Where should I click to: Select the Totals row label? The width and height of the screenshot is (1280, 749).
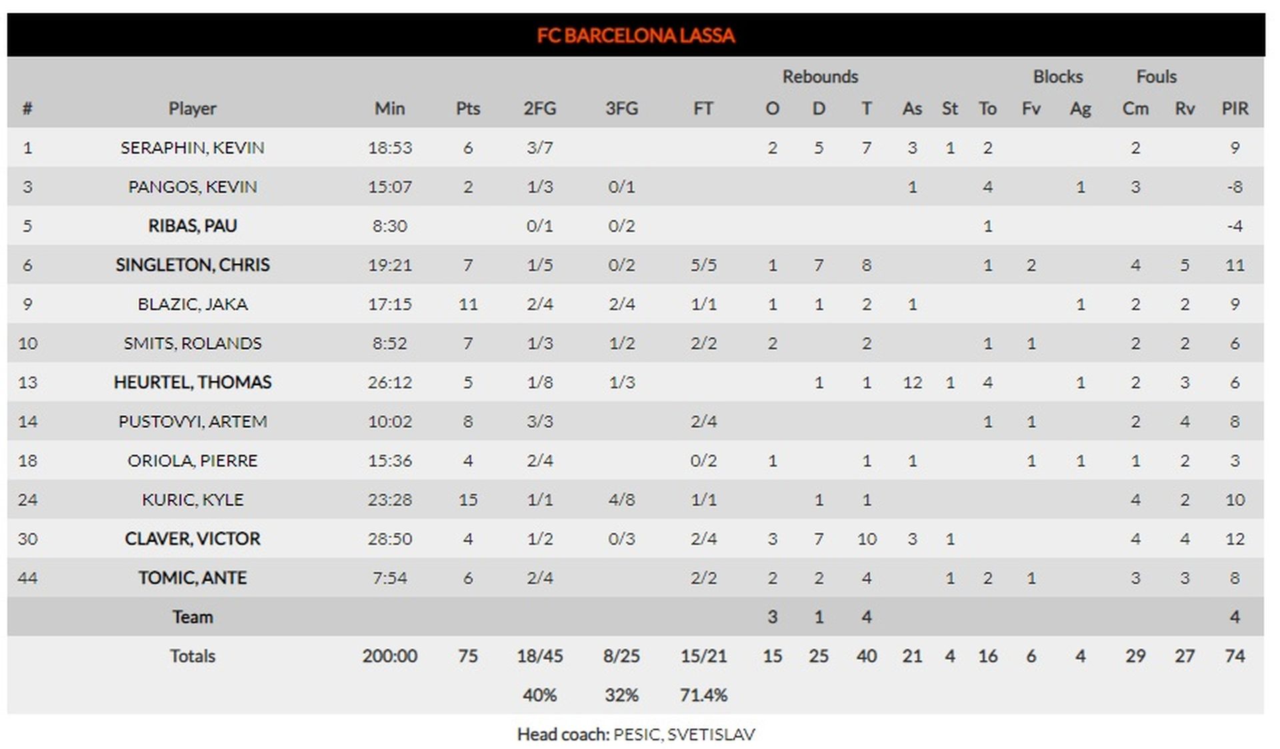coord(192,656)
